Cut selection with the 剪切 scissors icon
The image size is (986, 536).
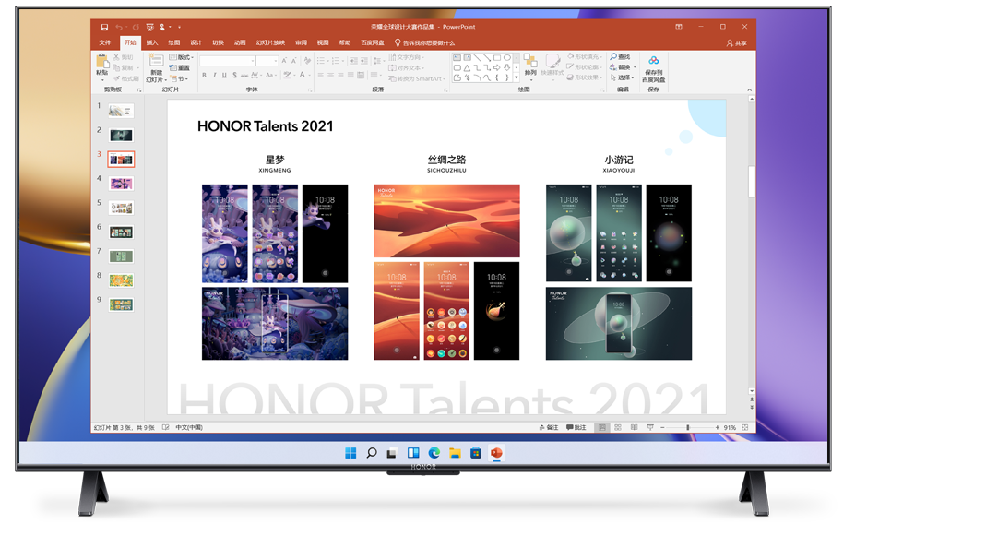tap(124, 57)
